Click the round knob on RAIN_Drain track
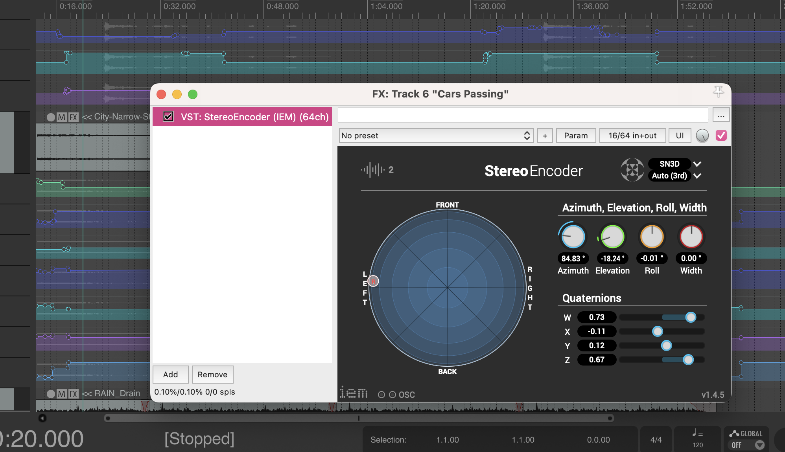Image resolution: width=785 pixels, height=452 pixels. [x=51, y=394]
